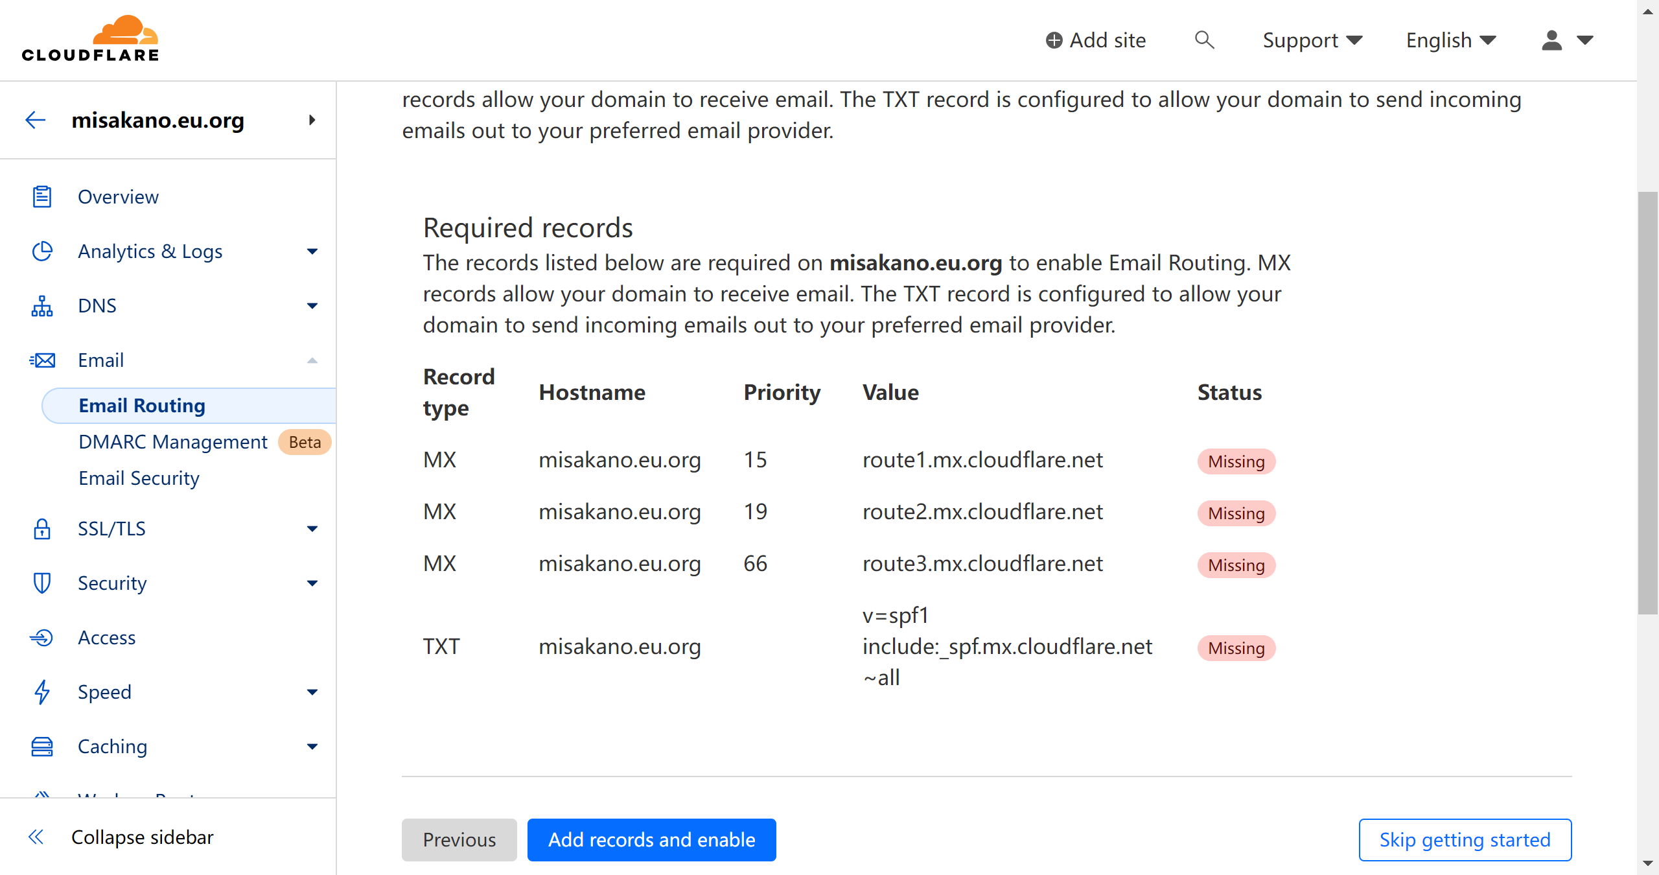Click the priority 15 cell
Viewport: 1659px width, 875px height.
[x=755, y=460]
